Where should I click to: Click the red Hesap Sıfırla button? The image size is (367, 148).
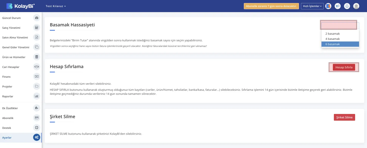pos(344,67)
